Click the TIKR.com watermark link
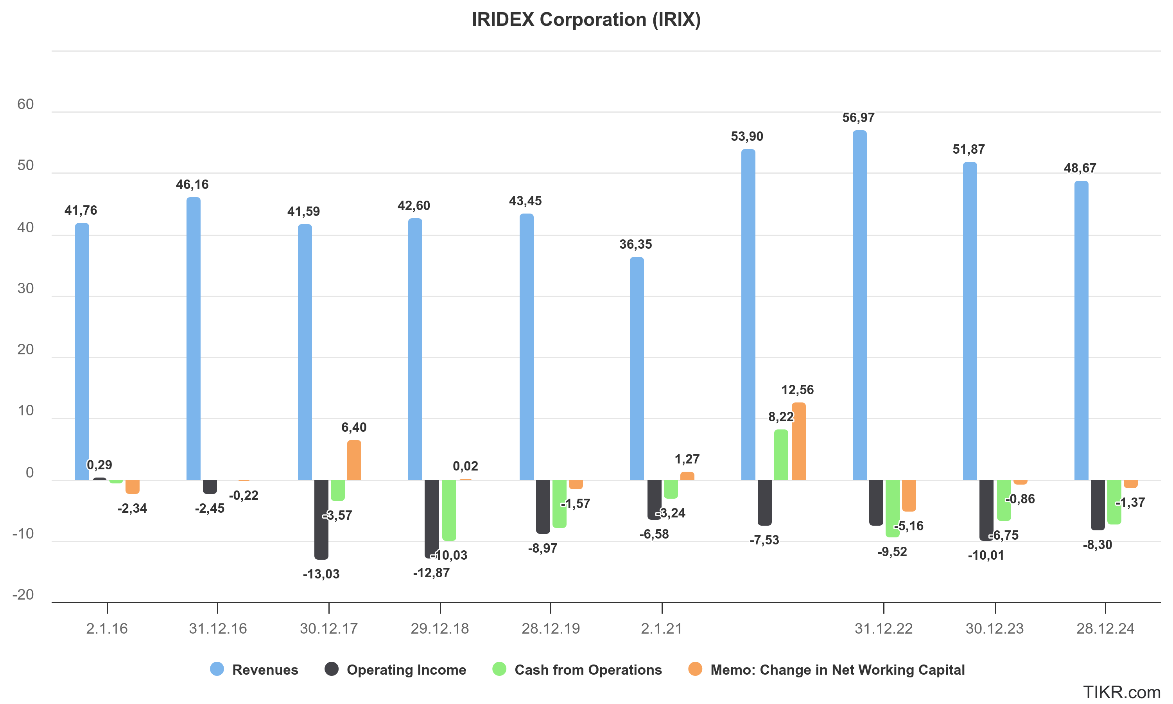Image resolution: width=1173 pixels, height=704 pixels. 1121,692
